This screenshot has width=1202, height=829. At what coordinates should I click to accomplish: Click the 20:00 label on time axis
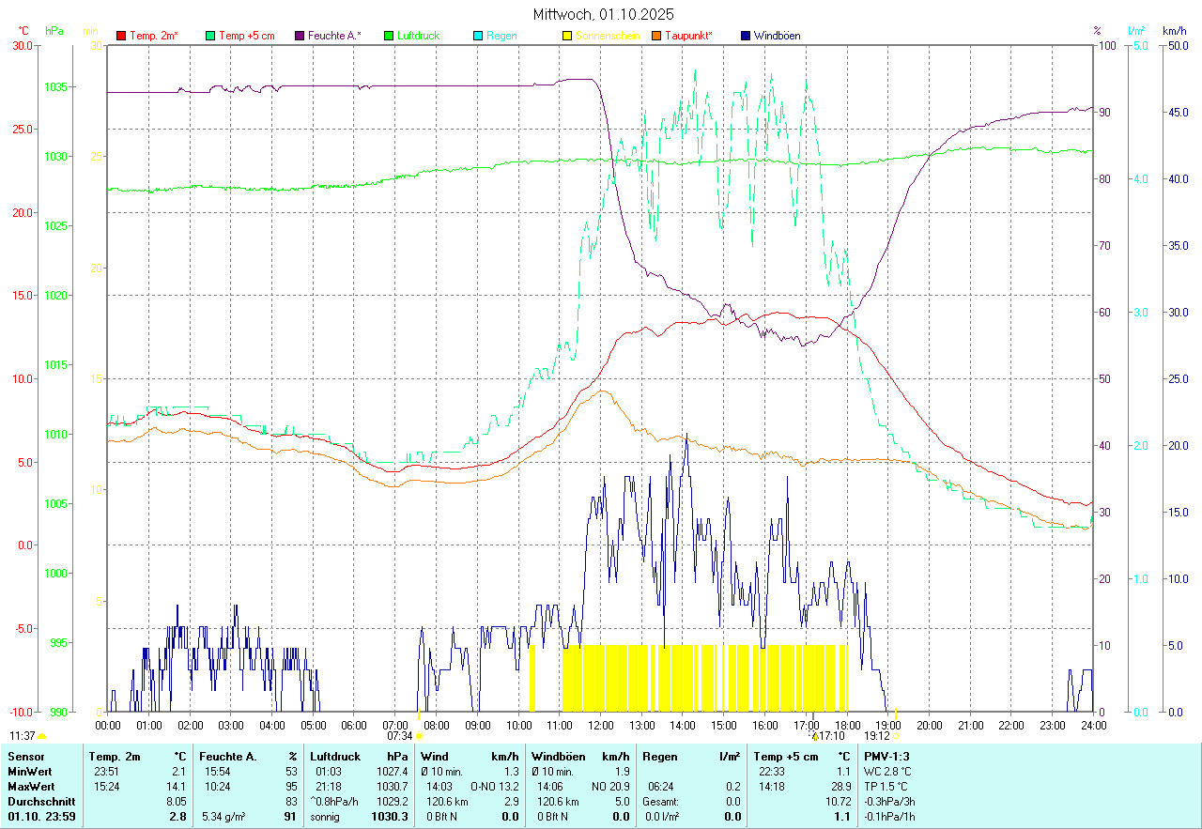[x=930, y=725]
